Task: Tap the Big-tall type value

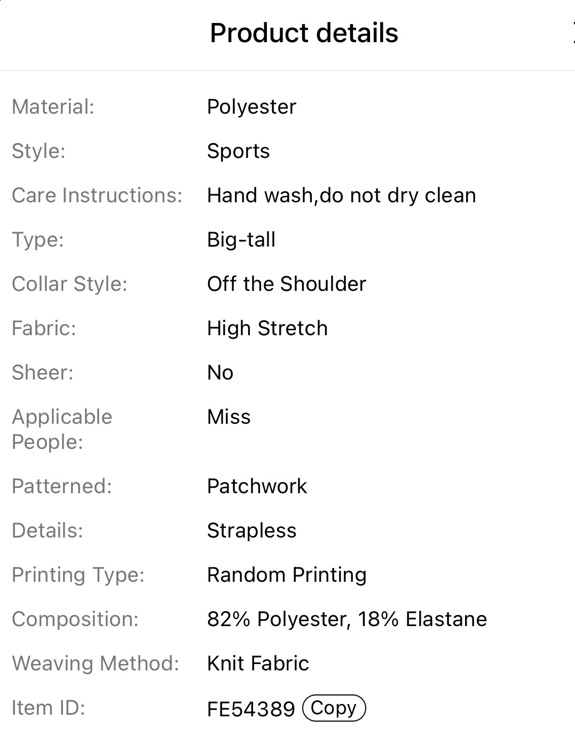Action: (x=241, y=240)
